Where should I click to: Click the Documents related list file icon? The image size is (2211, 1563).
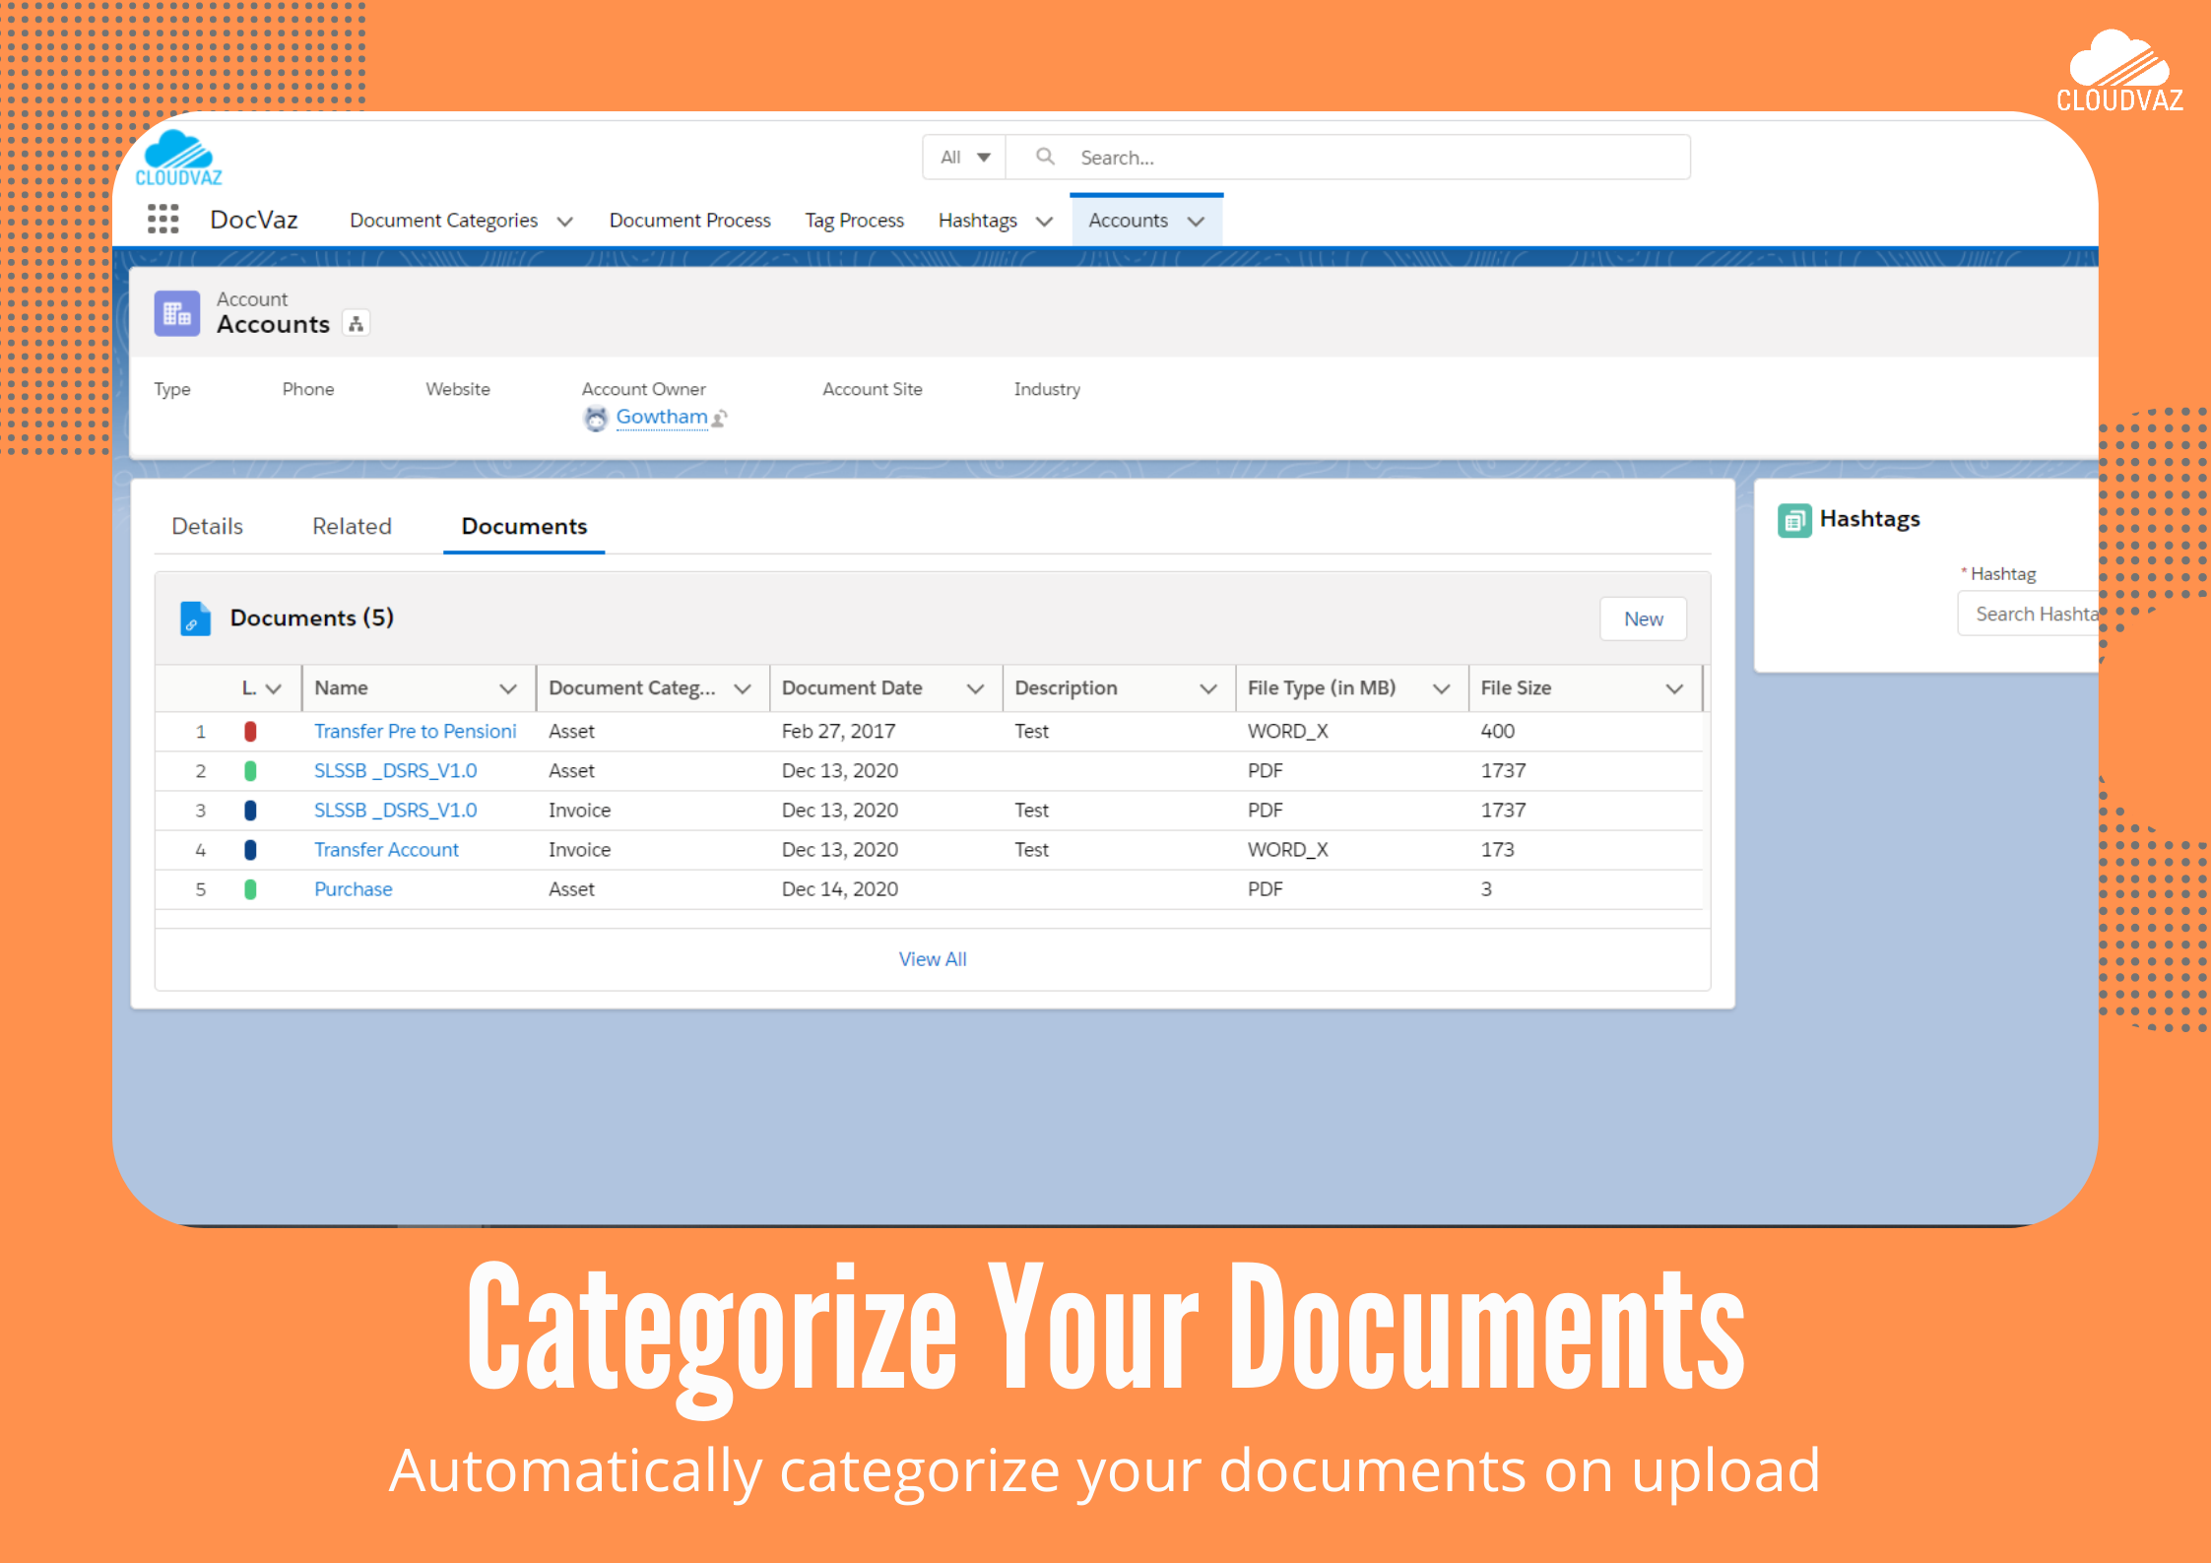(194, 619)
